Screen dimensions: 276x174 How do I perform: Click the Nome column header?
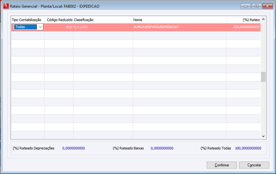179,20
